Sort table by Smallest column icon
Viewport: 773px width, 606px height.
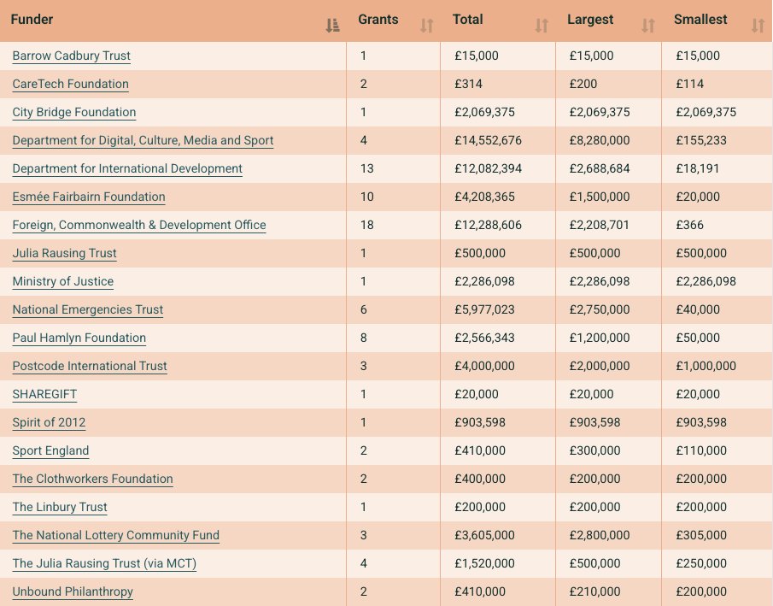[x=758, y=25]
